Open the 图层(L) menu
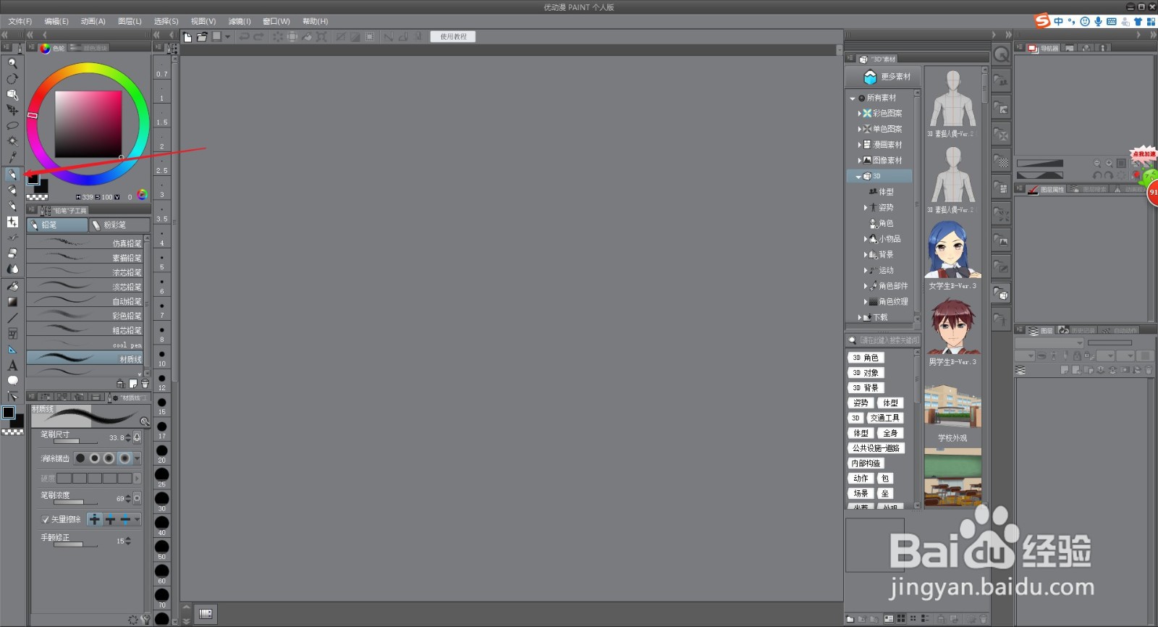Image resolution: width=1158 pixels, height=627 pixels. click(130, 21)
